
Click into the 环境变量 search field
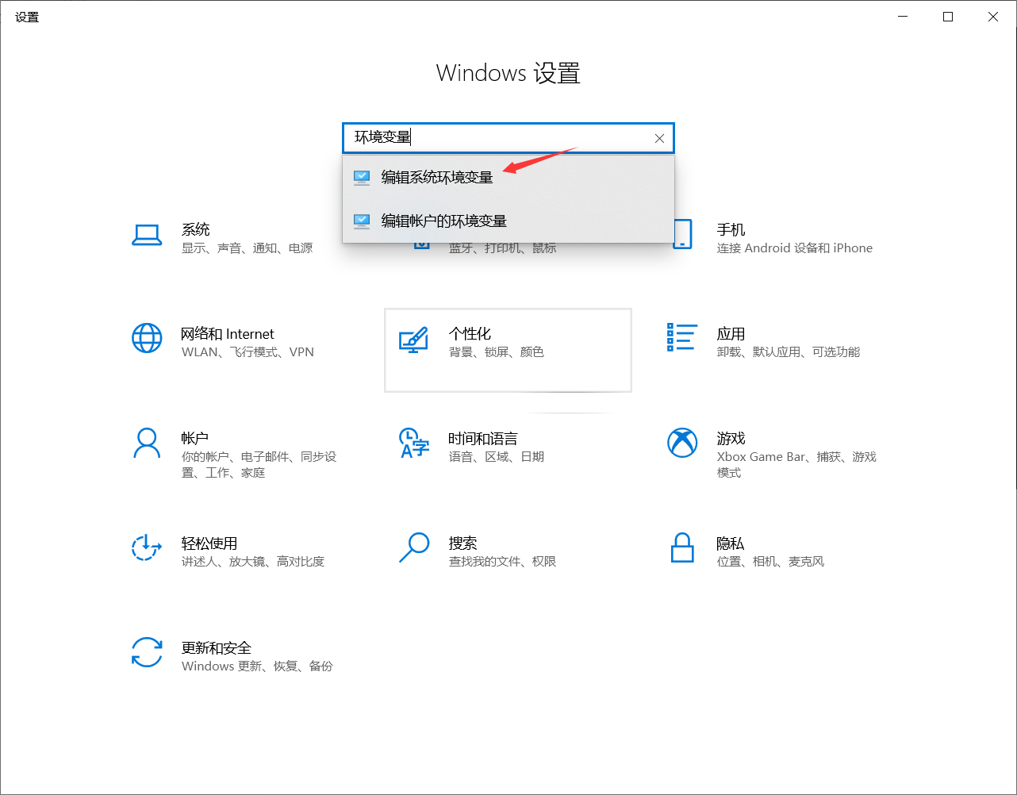point(508,138)
